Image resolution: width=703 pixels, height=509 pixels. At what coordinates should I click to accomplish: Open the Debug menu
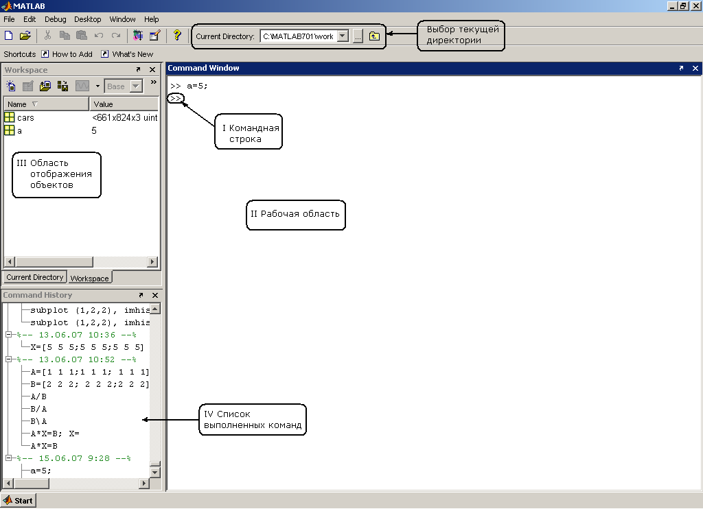(55, 19)
